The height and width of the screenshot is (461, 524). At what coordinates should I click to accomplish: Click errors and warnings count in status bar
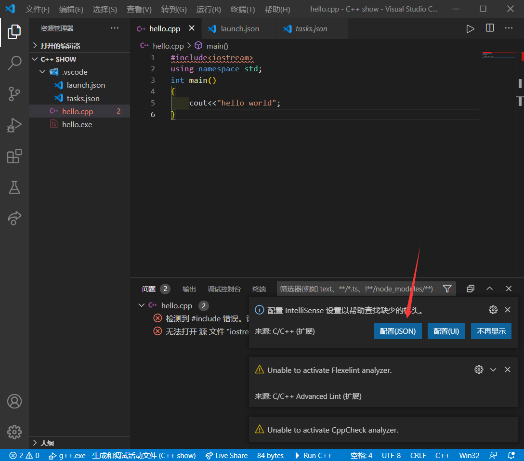click(x=25, y=455)
